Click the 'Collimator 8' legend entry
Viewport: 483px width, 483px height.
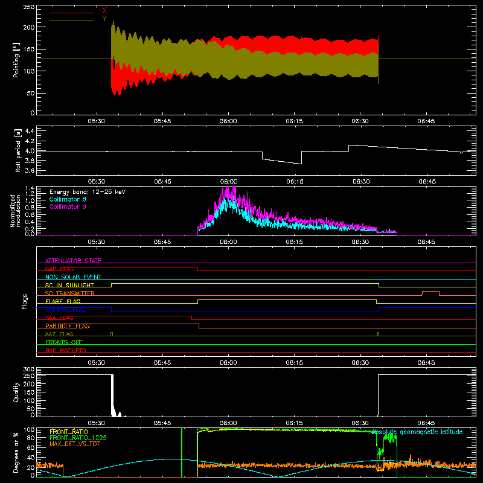coord(68,199)
